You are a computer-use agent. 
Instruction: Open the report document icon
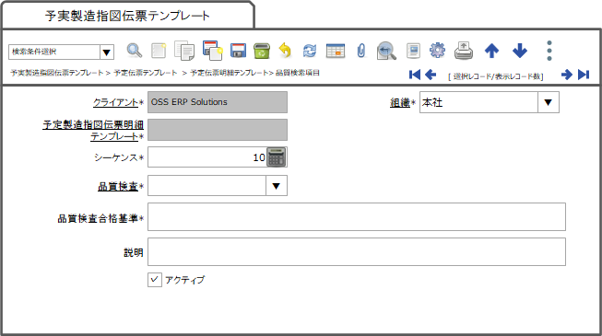click(x=413, y=51)
